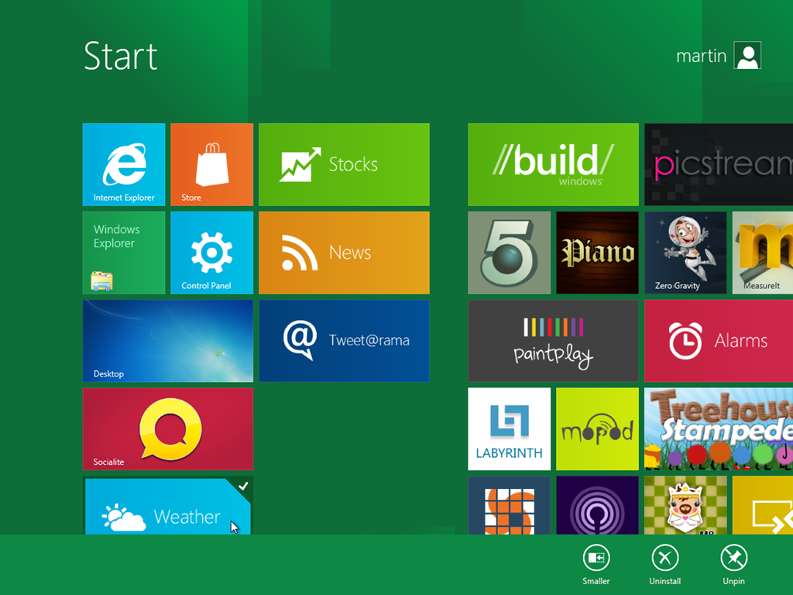Open the orange checkered S tile
Viewport: 793px width, 595px height.
[510, 505]
